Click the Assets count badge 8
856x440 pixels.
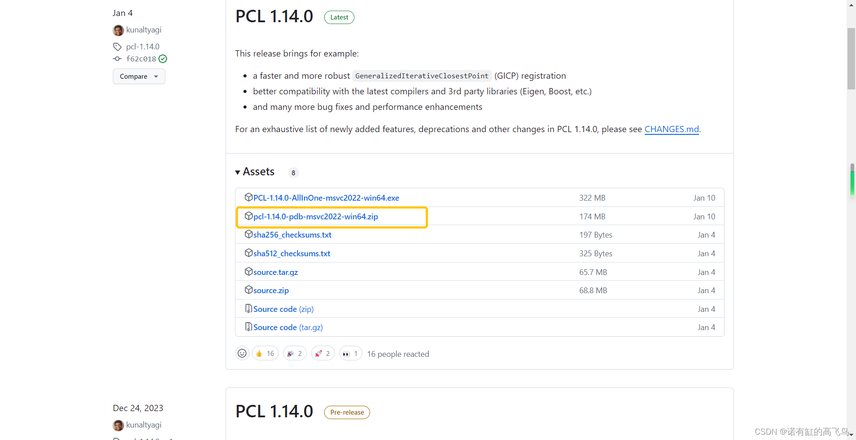pyautogui.click(x=293, y=173)
